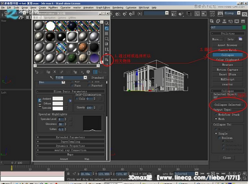Click the Close button in Collapse rollout

[x=227, y=158]
